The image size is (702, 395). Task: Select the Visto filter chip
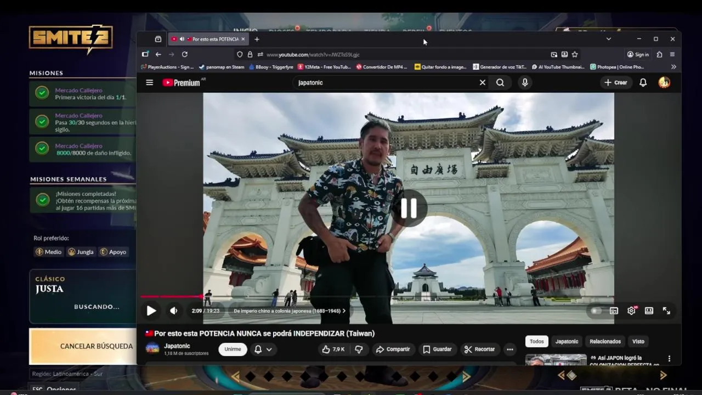coord(638,341)
